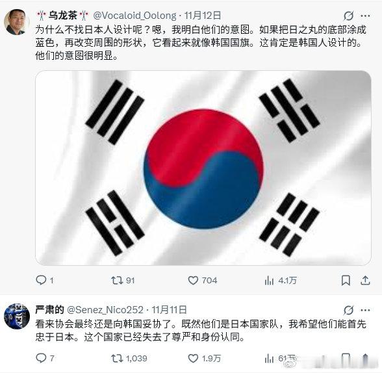Open the more options menu on the 乌龙茶 post
The height and width of the screenshot is (373, 382).
click(365, 16)
